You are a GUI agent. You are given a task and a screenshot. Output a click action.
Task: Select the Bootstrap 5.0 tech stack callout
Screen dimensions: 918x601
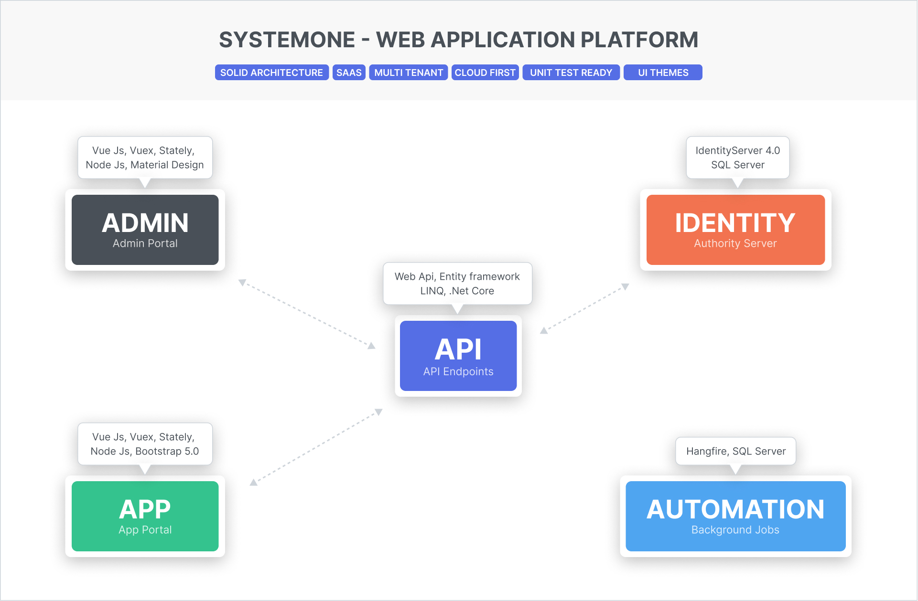point(145,444)
